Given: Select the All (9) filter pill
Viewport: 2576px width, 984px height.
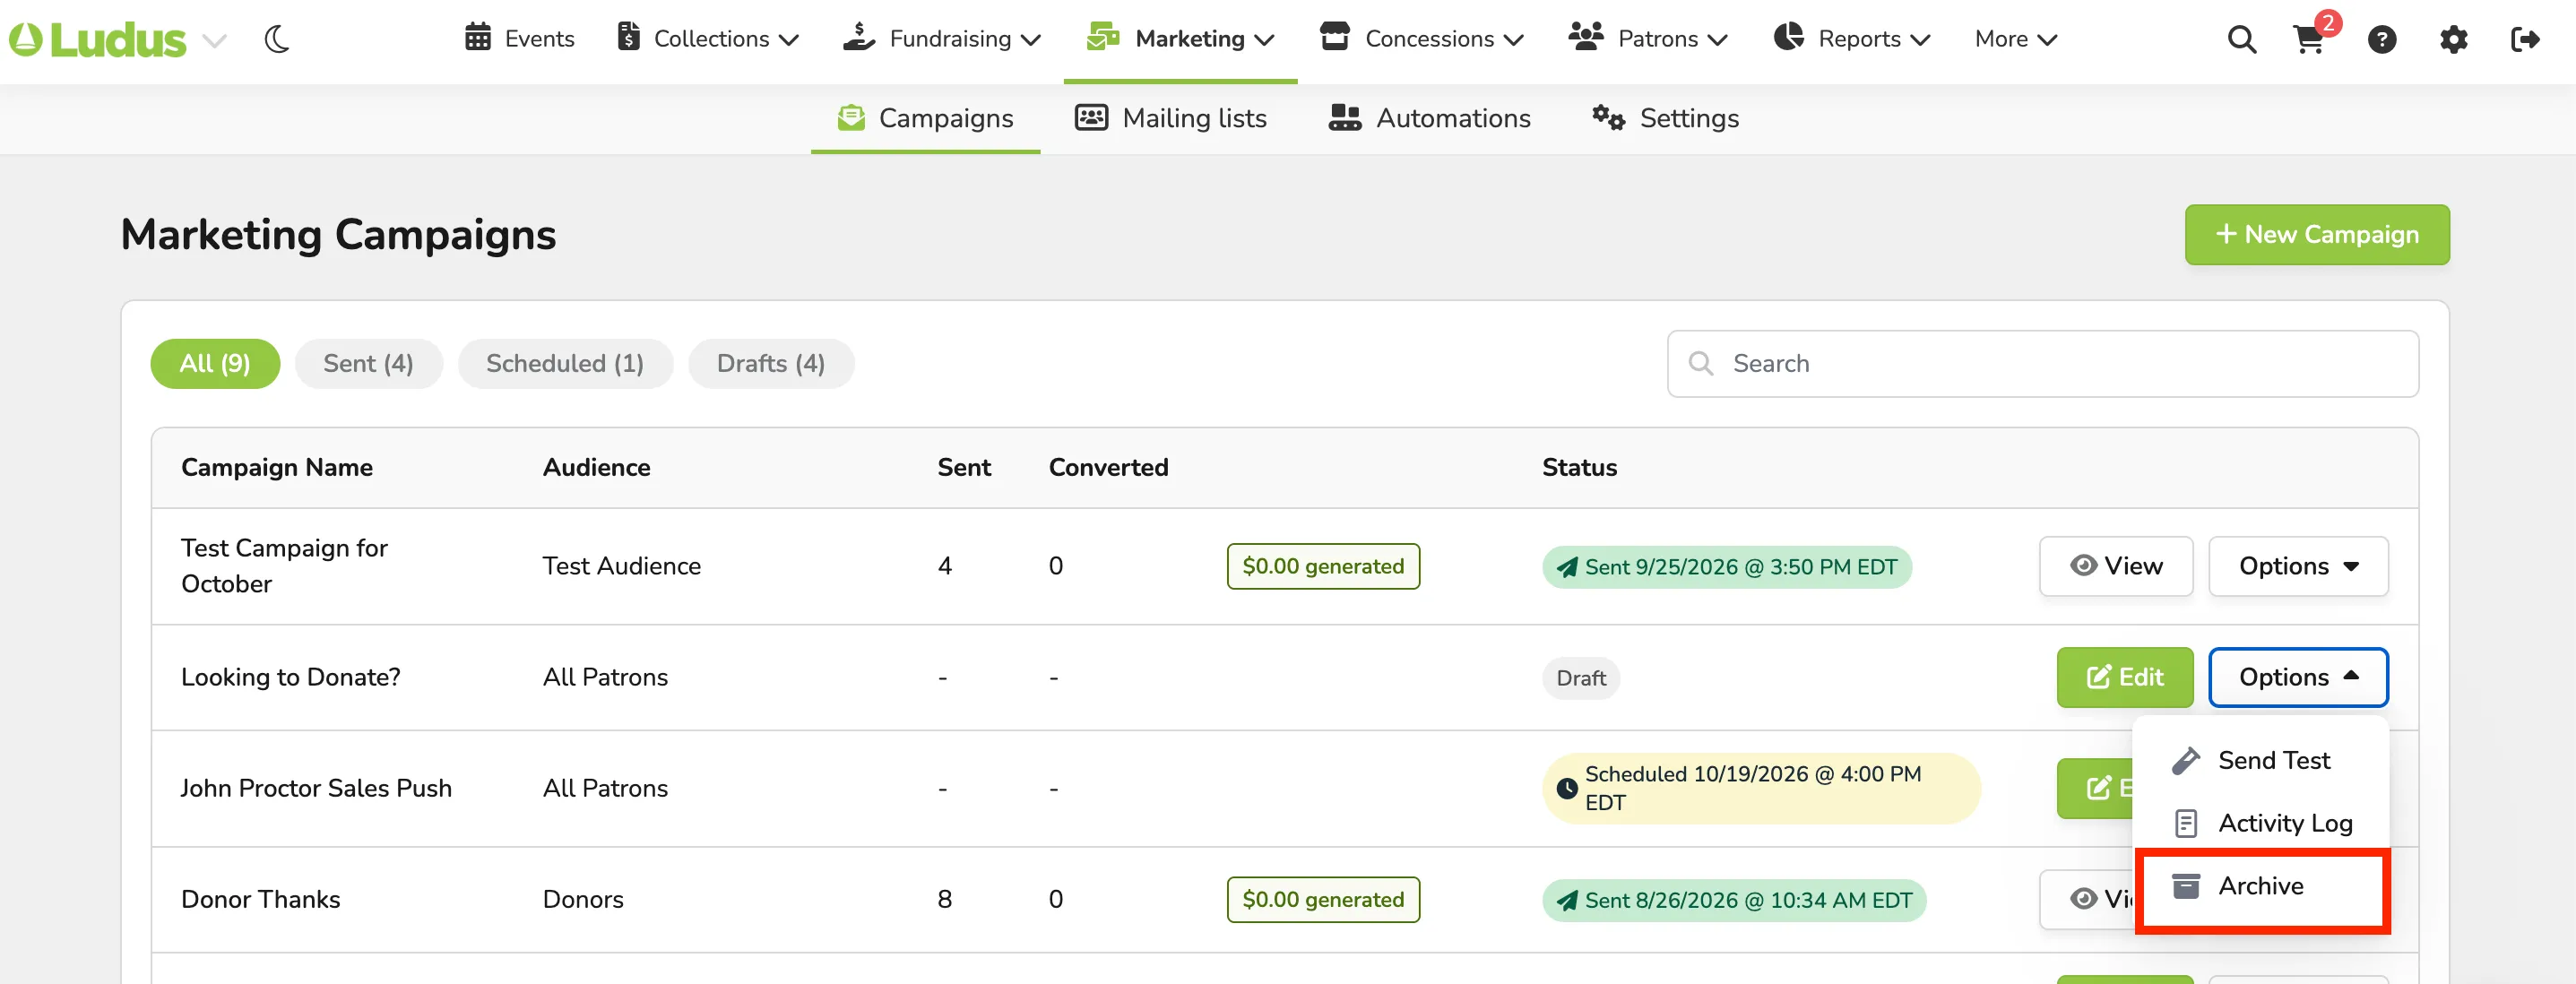Looking at the screenshot, I should pos(215,364).
